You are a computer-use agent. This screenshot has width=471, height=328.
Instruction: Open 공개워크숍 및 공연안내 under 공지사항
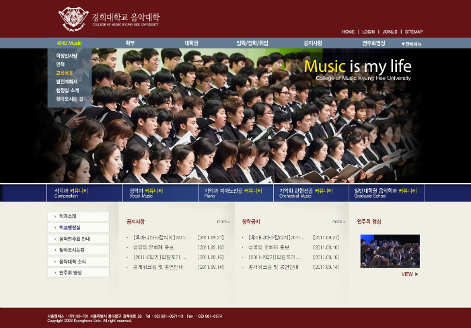[x=158, y=267]
